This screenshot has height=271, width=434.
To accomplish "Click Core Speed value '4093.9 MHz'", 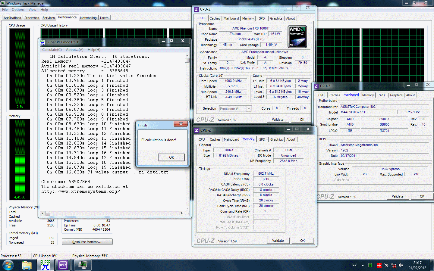I will click(233, 81).
